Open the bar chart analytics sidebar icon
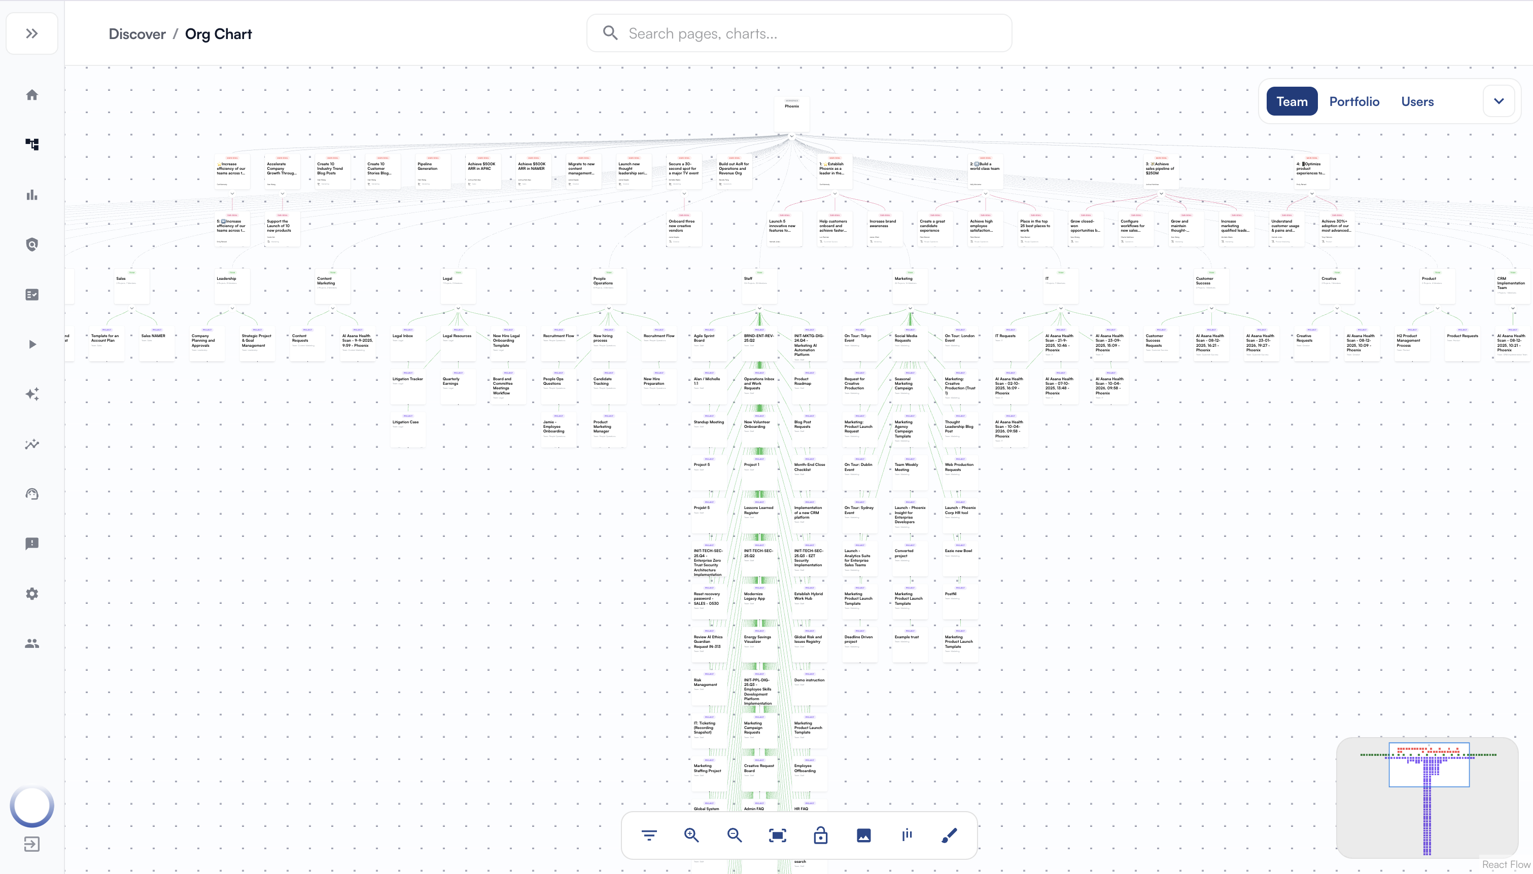Screen dimensions: 1533x874 coord(32,195)
